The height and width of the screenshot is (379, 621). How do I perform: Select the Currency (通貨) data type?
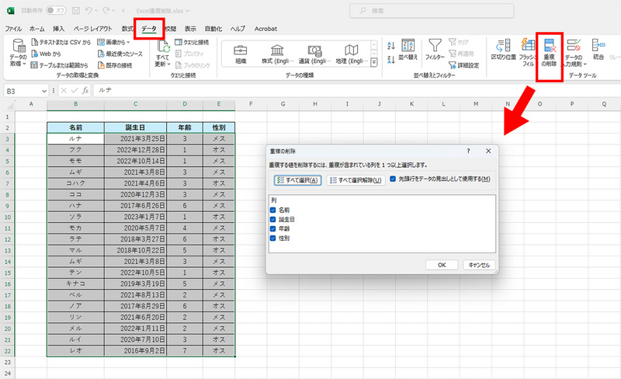click(x=314, y=54)
